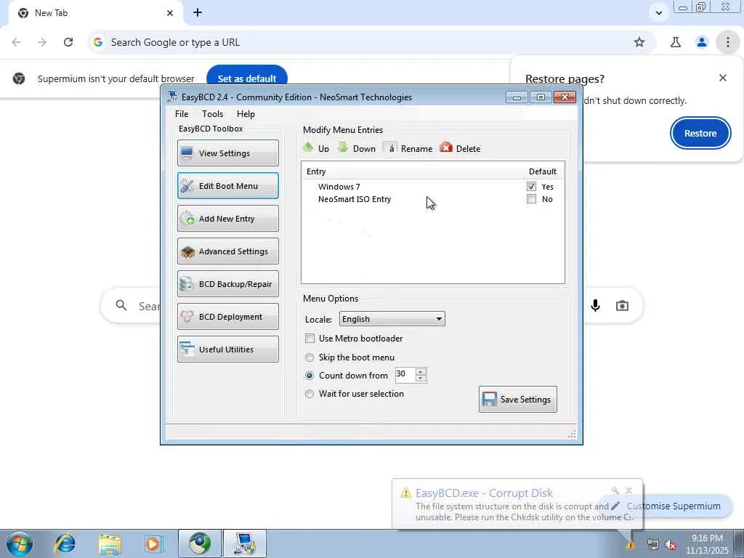Search by image with camera icon
744x558 pixels.
622,306
